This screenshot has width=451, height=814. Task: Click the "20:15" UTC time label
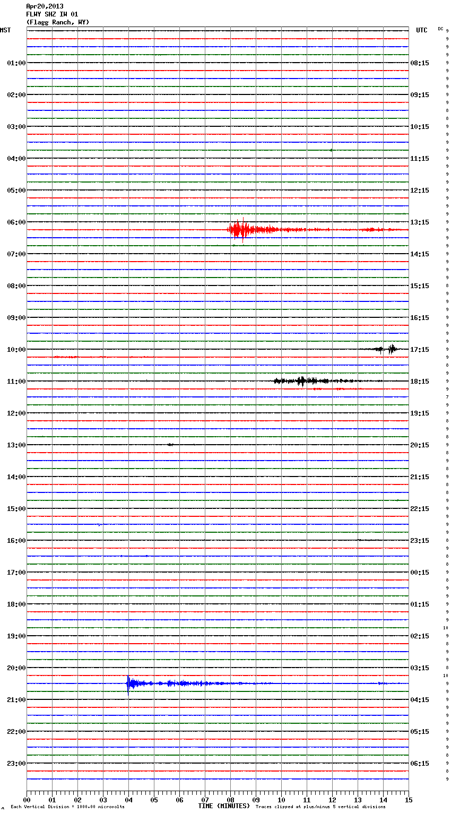click(x=420, y=445)
